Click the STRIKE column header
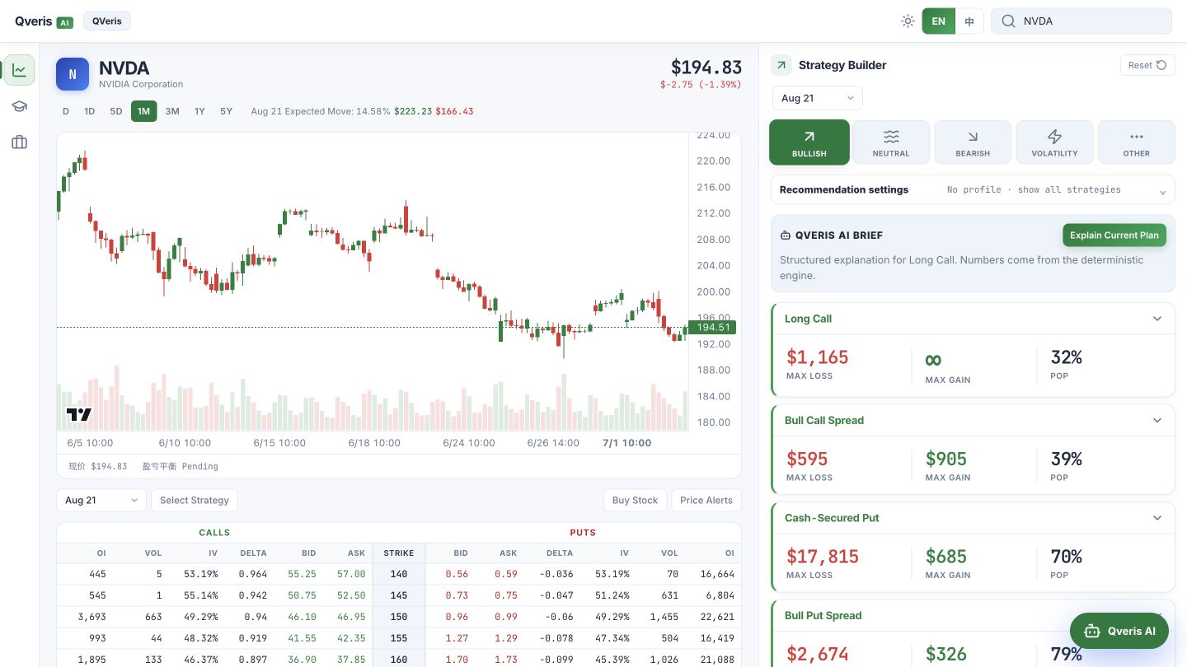The width and height of the screenshot is (1187, 667). point(399,553)
